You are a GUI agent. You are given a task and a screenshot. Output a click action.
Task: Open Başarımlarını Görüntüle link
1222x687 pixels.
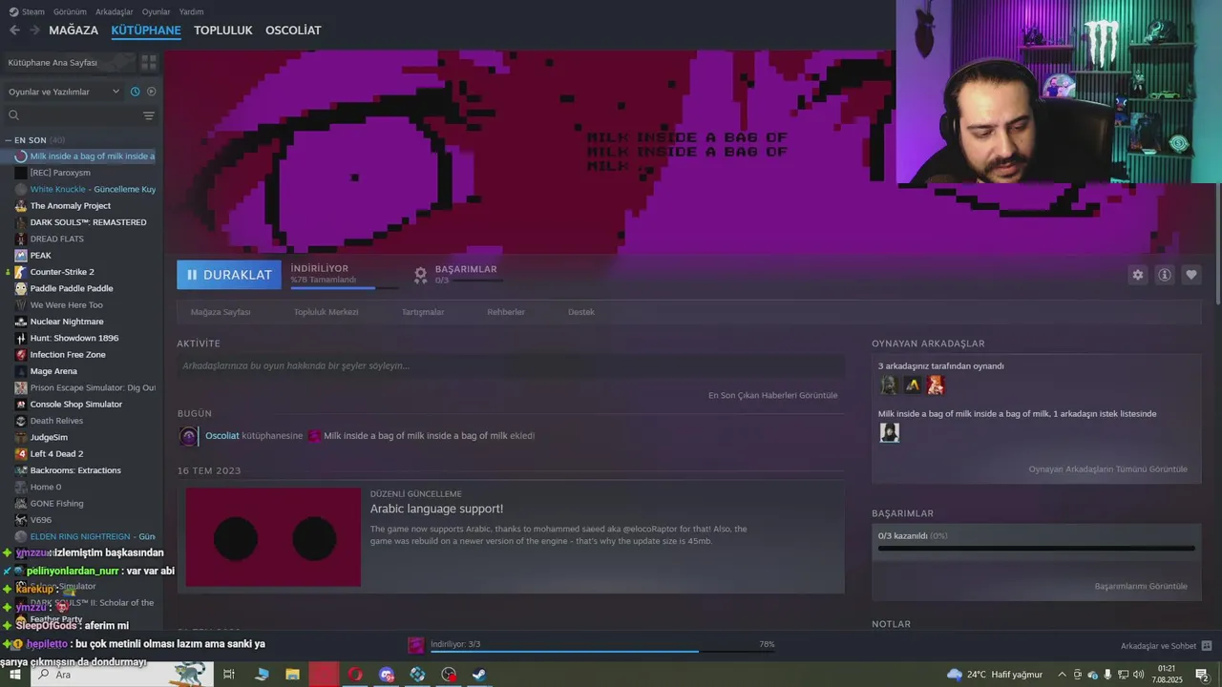click(1141, 586)
